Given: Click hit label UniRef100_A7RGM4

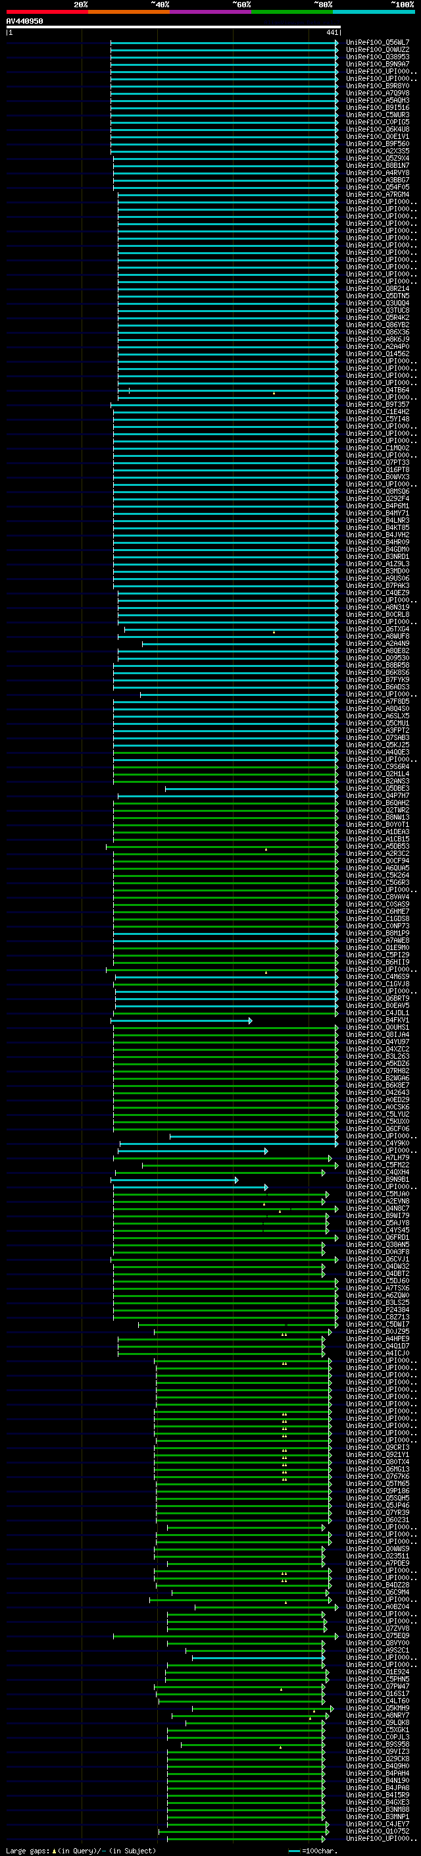Looking at the screenshot, I should coord(378,194).
